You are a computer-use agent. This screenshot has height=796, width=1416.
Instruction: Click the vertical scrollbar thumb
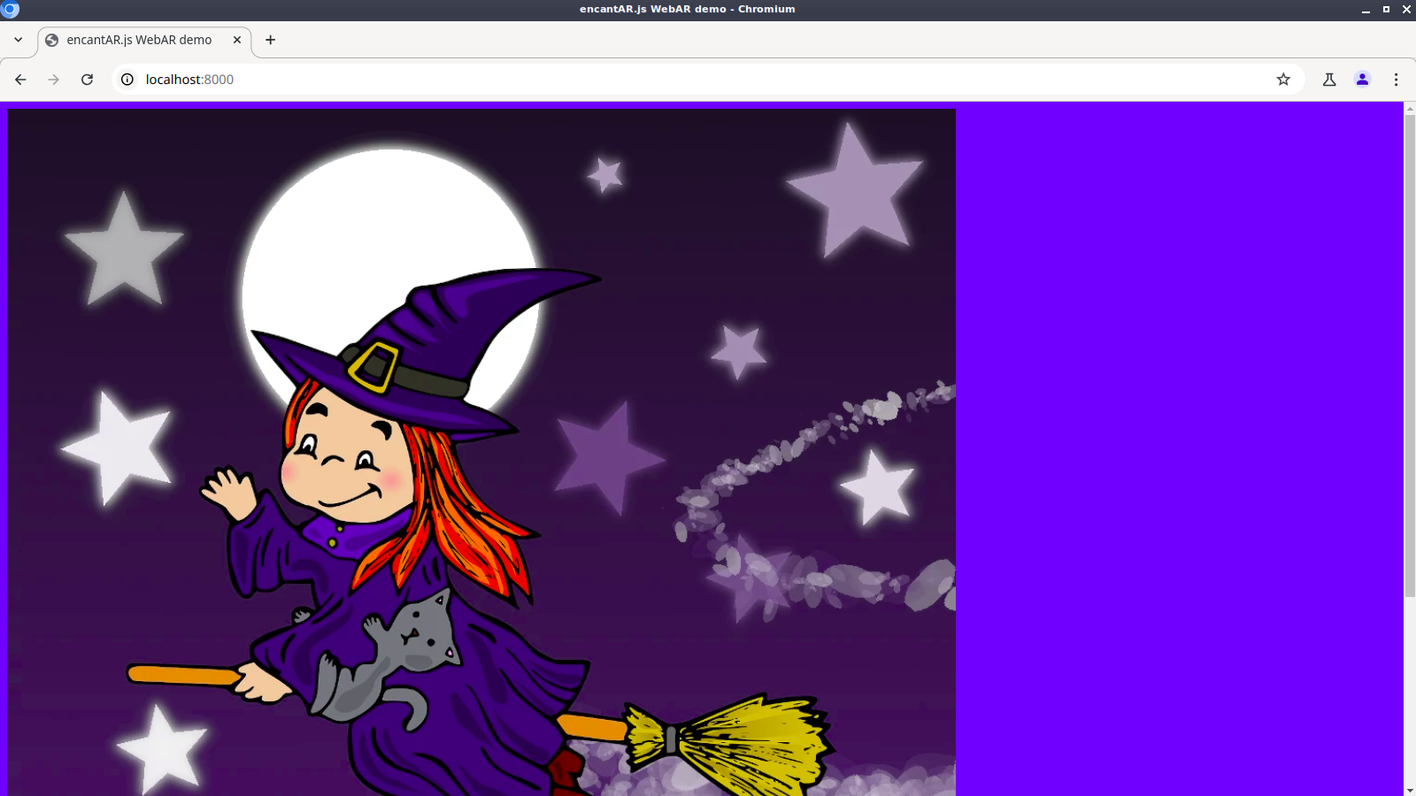(x=1410, y=354)
